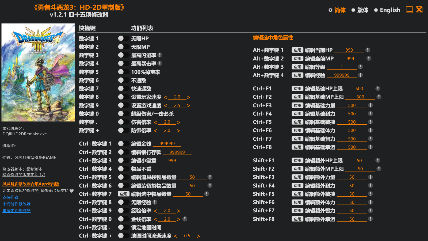Screen dimensions: 428x241
Task: Decrease 金钱倍率 with left arrow
Action: pyautogui.click(x=155, y=219)
